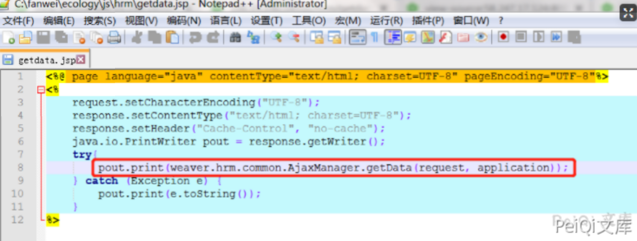This screenshot has height=241, width=637.
Task: Click the Find and Replace icon
Action: [x=253, y=38]
